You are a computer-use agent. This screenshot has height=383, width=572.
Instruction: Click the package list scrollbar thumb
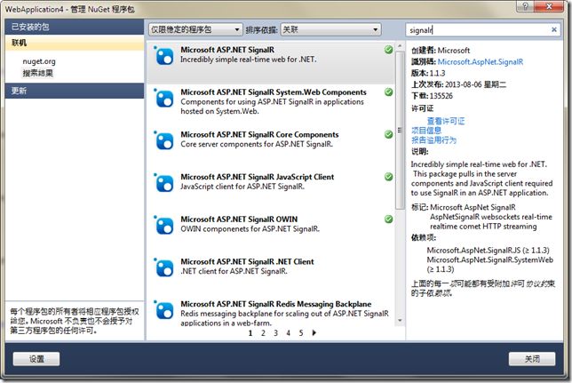pyautogui.click(x=400, y=130)
